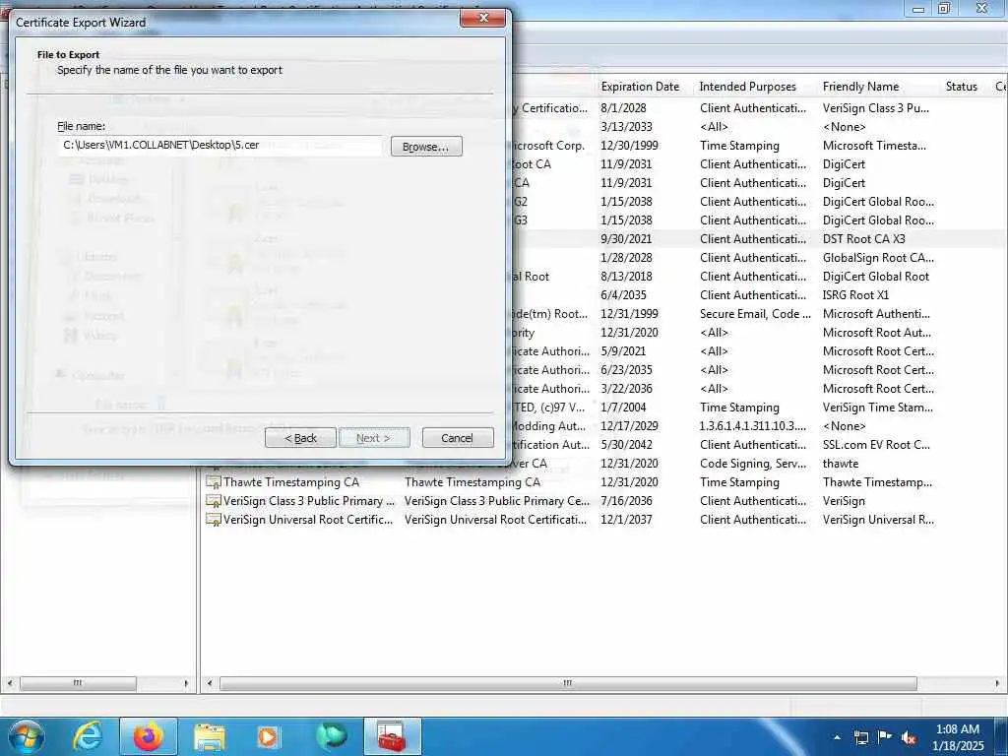1008x756 pixels.
Task: Launch Internet Explorer from the taskbar
Action: [88, 736]
